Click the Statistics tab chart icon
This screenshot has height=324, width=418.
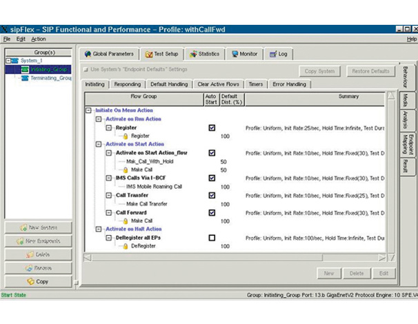click(194, 54)
